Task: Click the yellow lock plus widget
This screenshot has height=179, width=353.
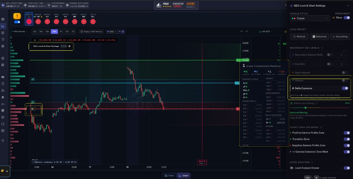Action: [x=5, y=171]
